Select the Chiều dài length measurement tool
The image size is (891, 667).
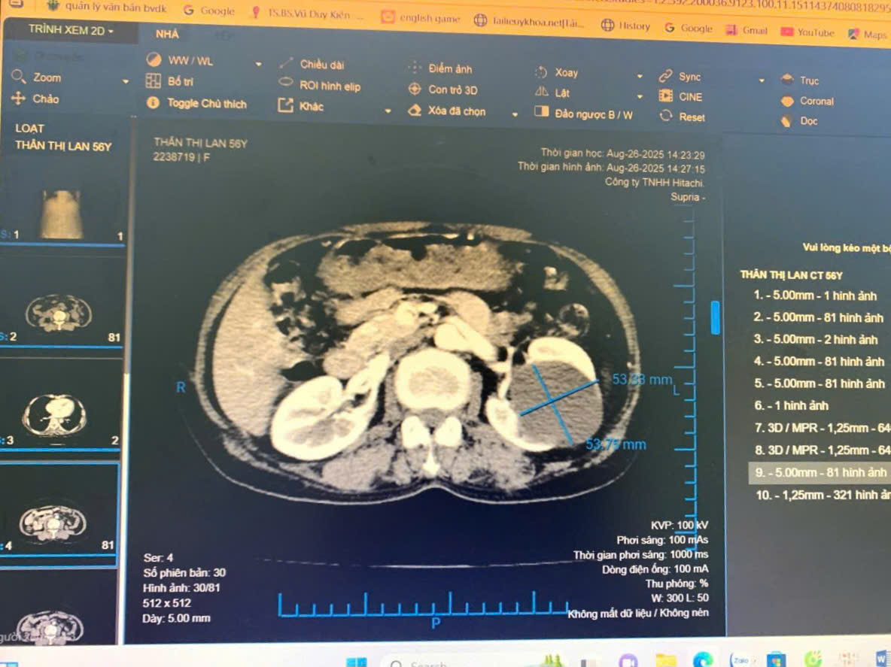(x=321, y=65)
